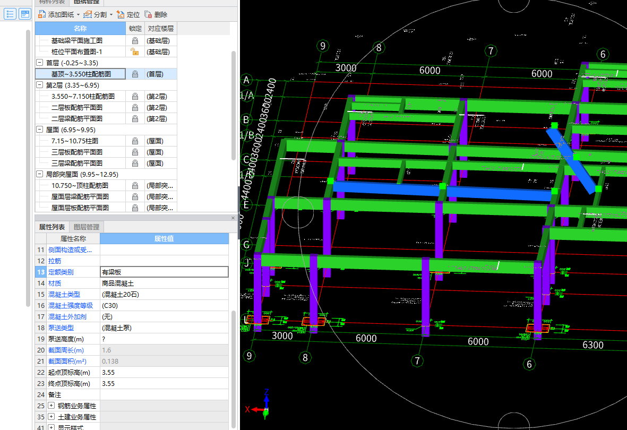This screenshot has width=627, height=430.
Task: Select the long blue highlighted beam in the 3D view
Action: (x=442, y=191)
